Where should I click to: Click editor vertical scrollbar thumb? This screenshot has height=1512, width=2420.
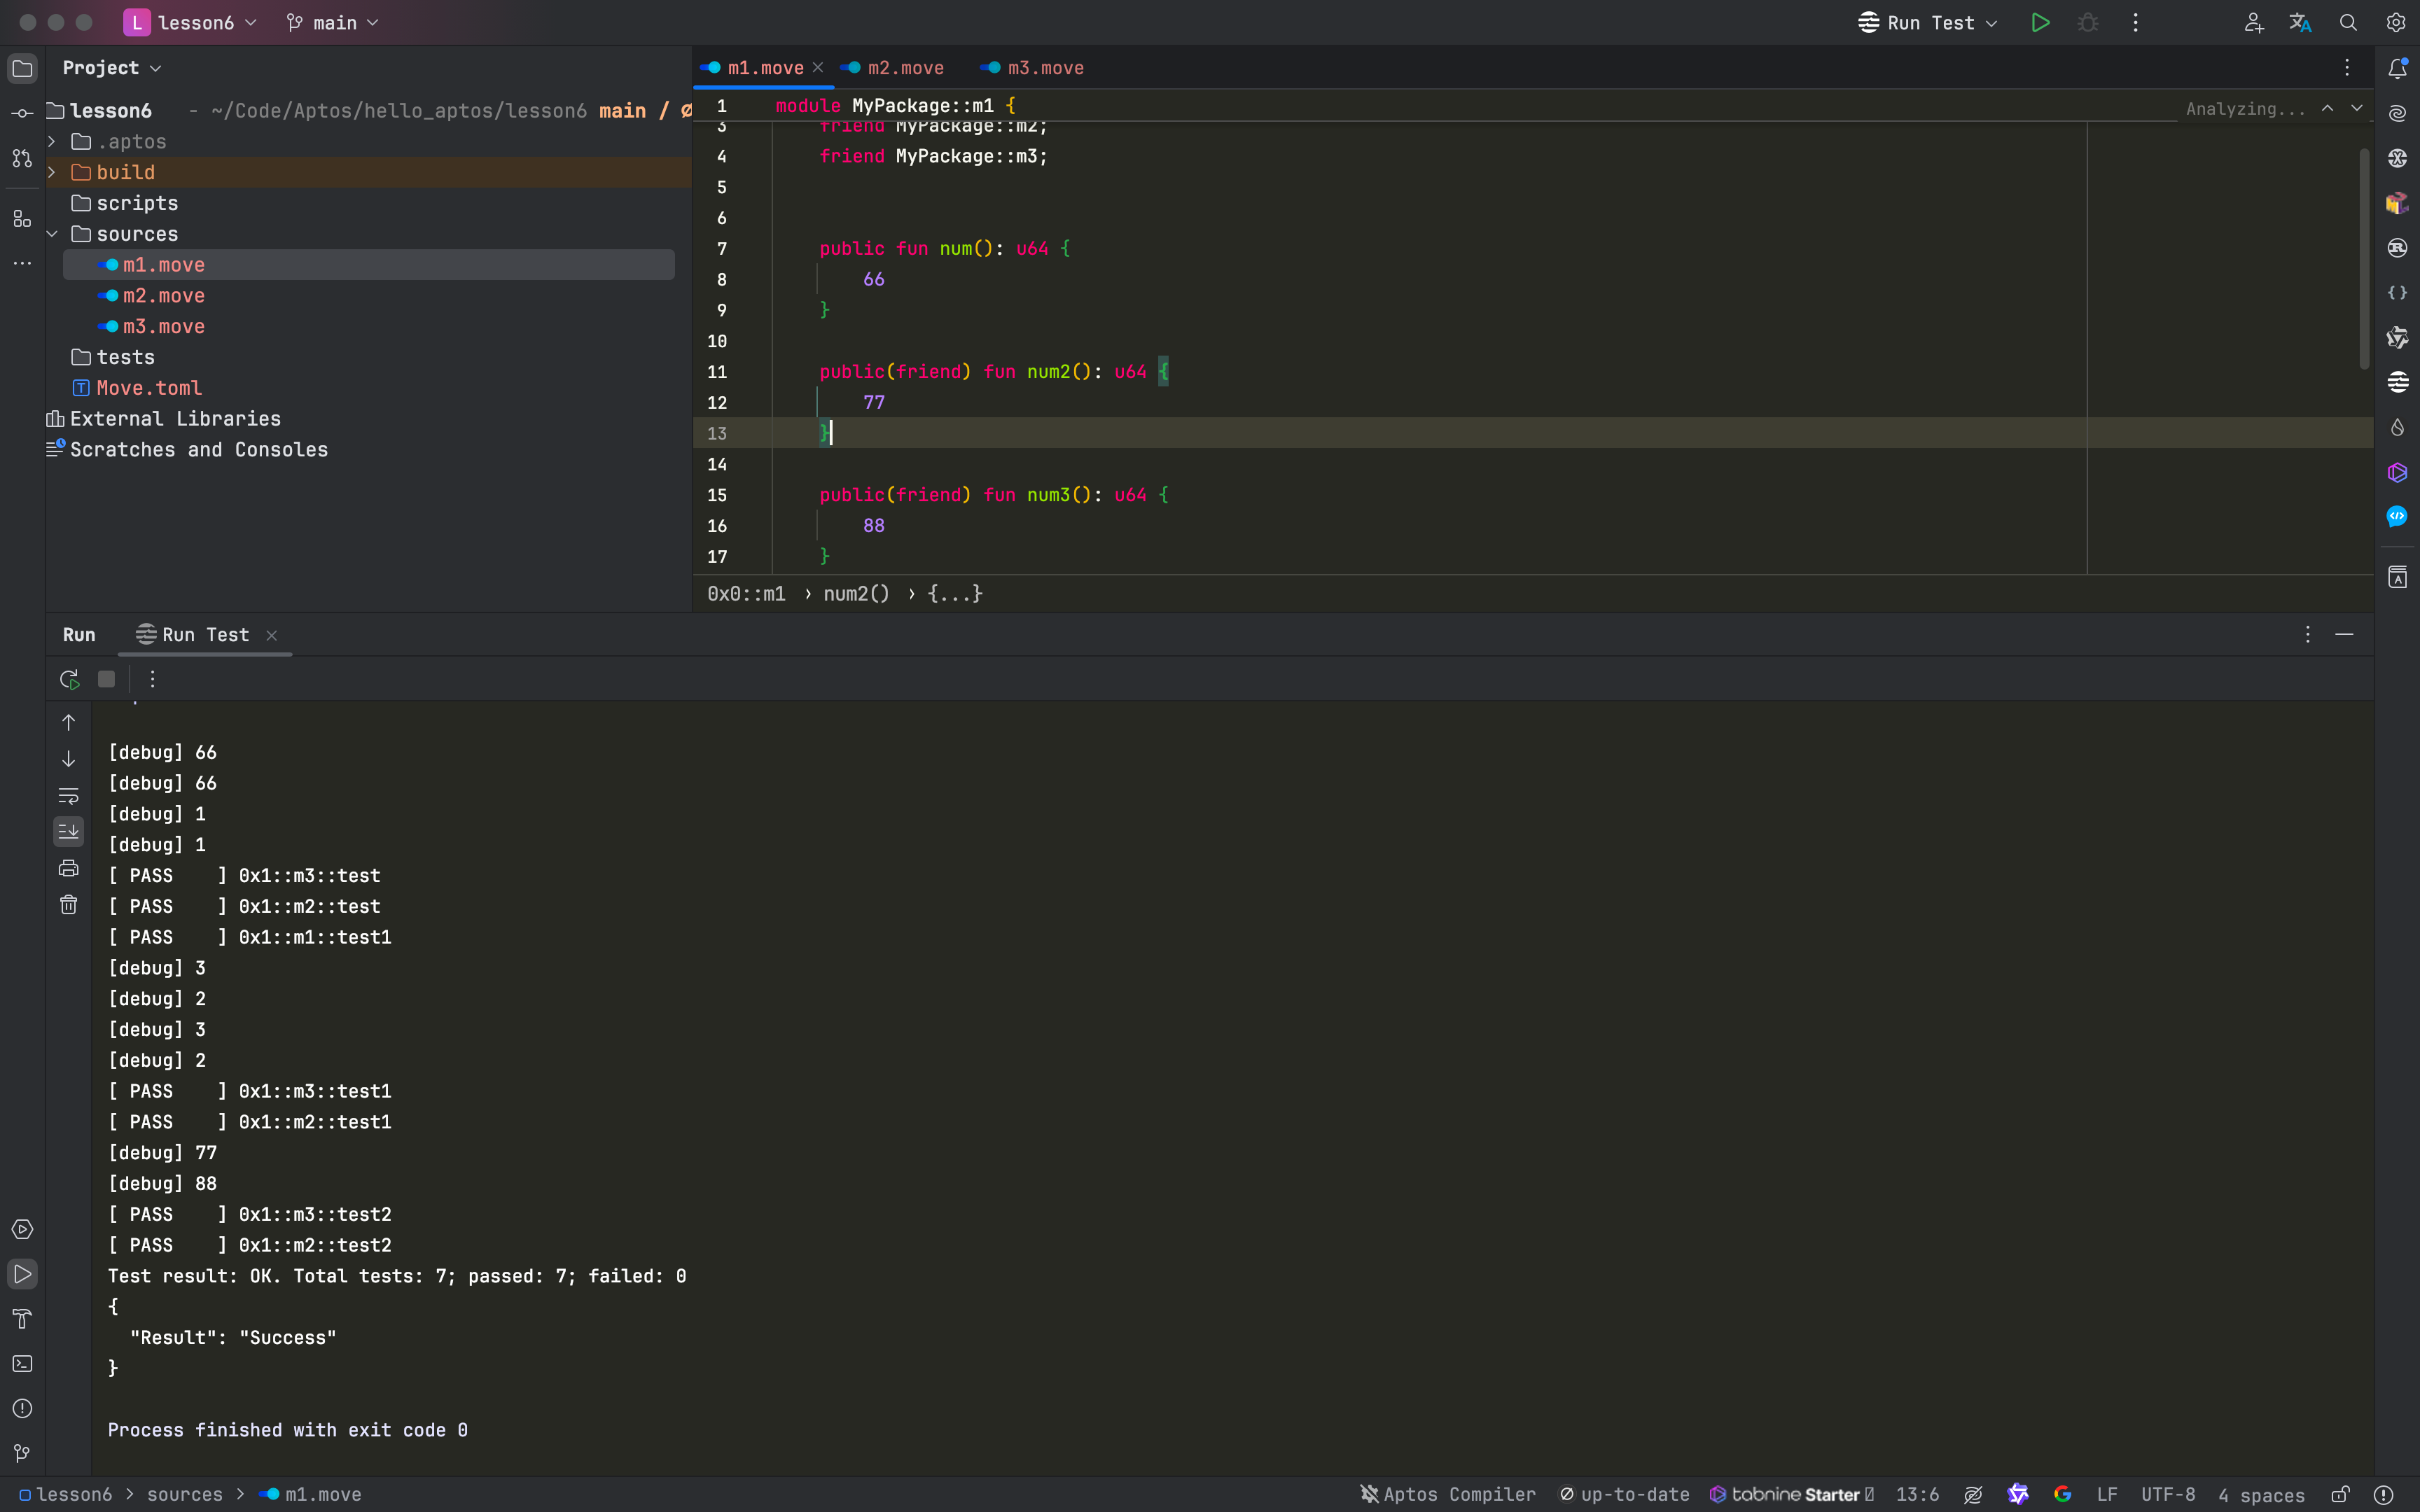coord(2364,258)
